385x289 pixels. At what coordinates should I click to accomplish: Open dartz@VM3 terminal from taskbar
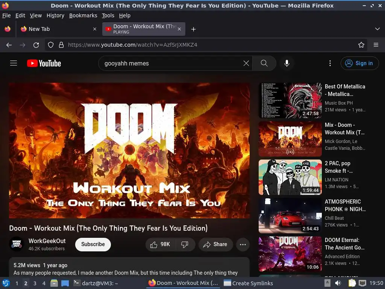click(96, 283)
